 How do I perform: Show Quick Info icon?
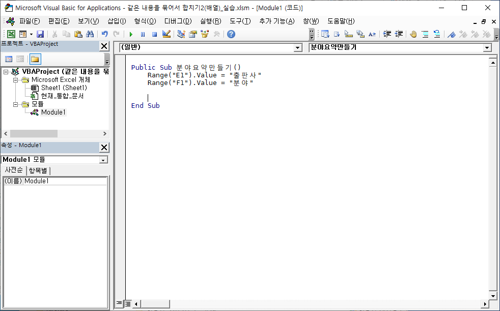(349, 34)
